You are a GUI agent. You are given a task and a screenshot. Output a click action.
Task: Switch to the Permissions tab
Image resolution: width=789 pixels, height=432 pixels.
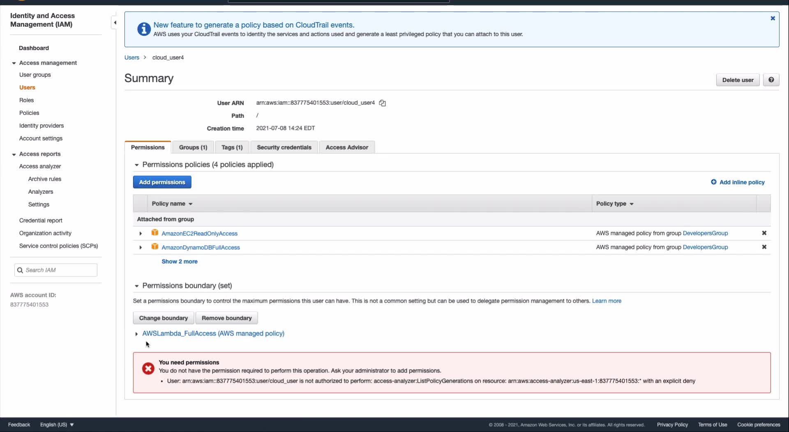(x=148, y=147)
